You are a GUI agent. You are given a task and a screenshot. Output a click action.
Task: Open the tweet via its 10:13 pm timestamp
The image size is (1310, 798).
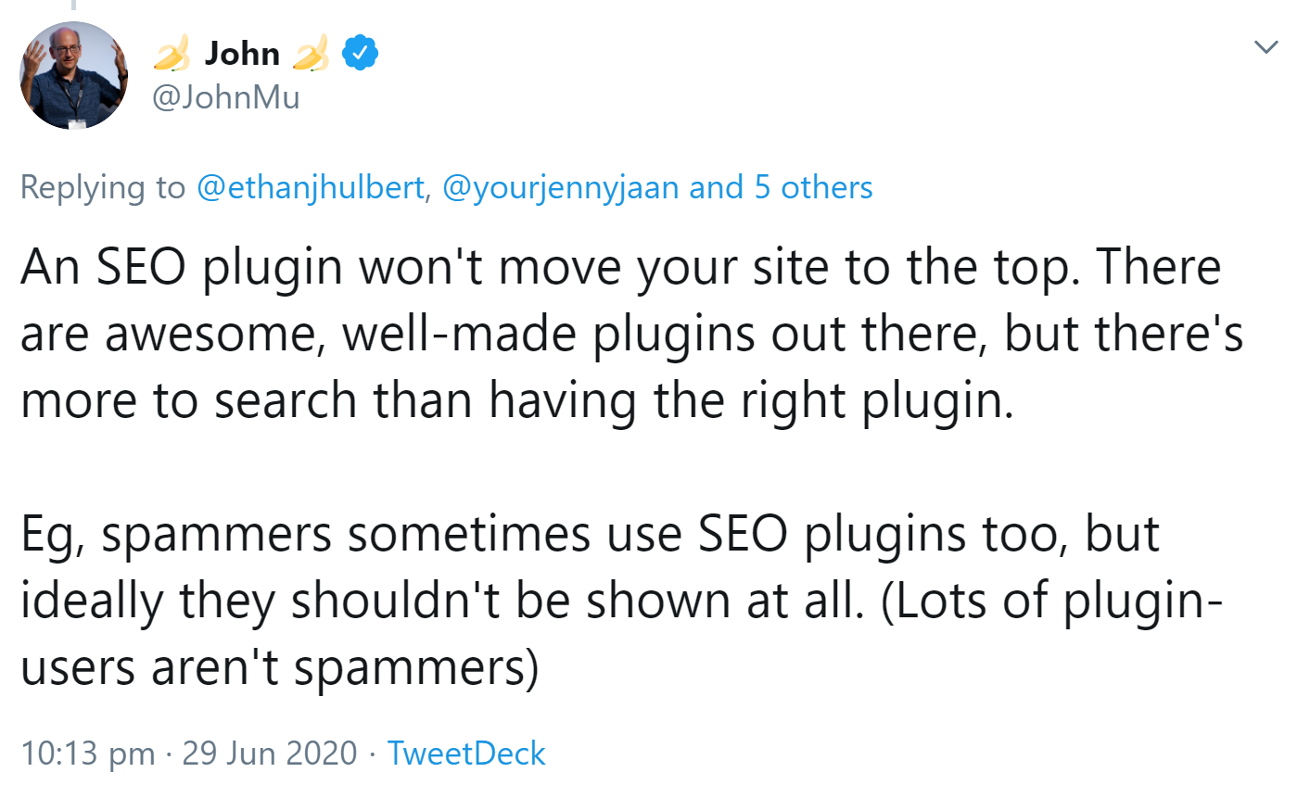pyautogui.click(x=88, y=754)
